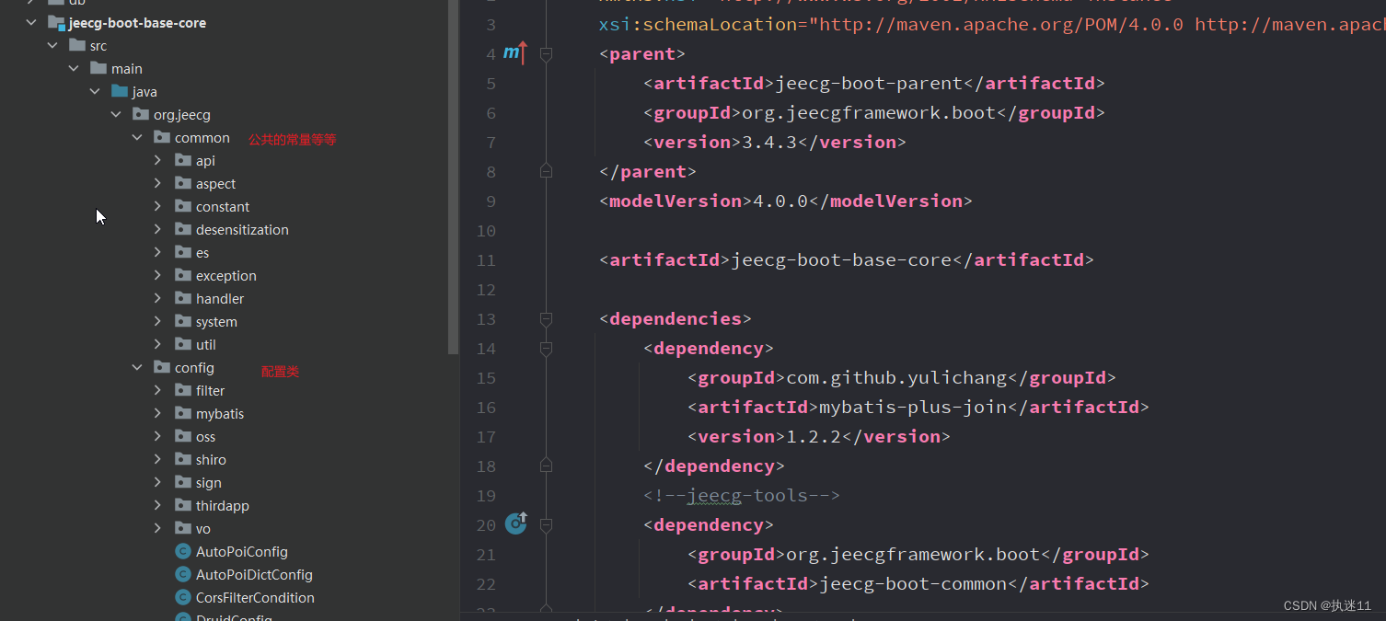Image resolution: width=1386 pixels, height=621 pixels.
Task: Click the project tree vertical scrollbar
Action: (453, 175)
